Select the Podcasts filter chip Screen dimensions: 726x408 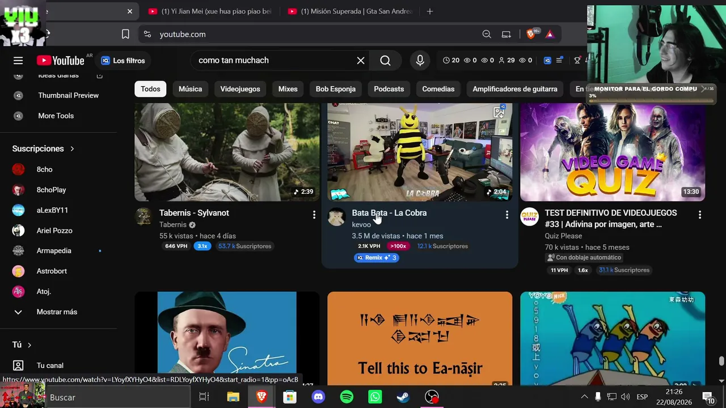389,89
